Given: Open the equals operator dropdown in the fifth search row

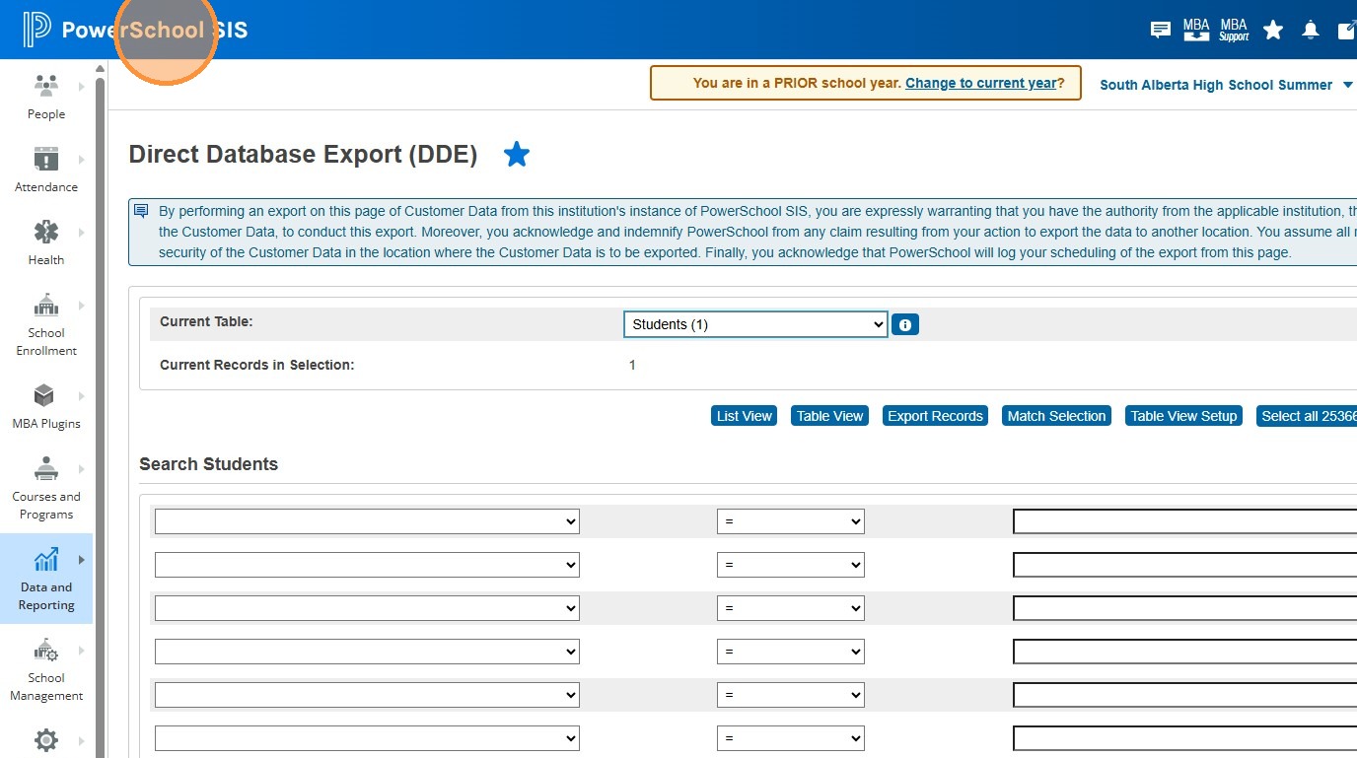Looking at the screenshot, I should point(791,695).
